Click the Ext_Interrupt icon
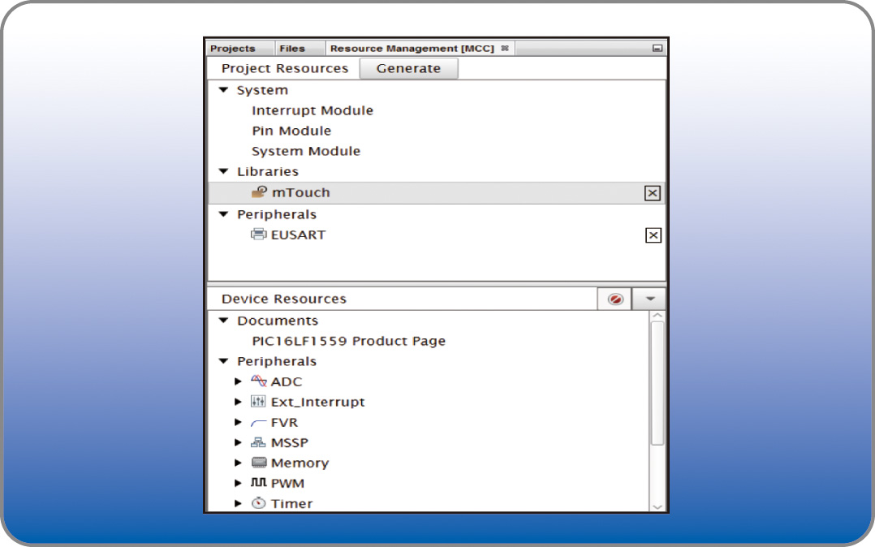This screenshot has width=875, height=547. [x=259, y=402]
